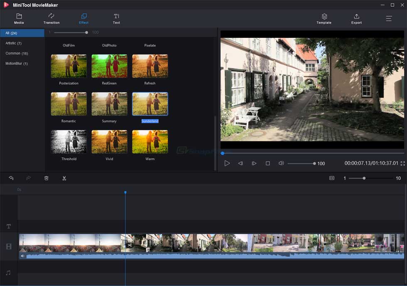Mute the timeline audio track
This screenshot has width=407, height=286.
(22, 255)
